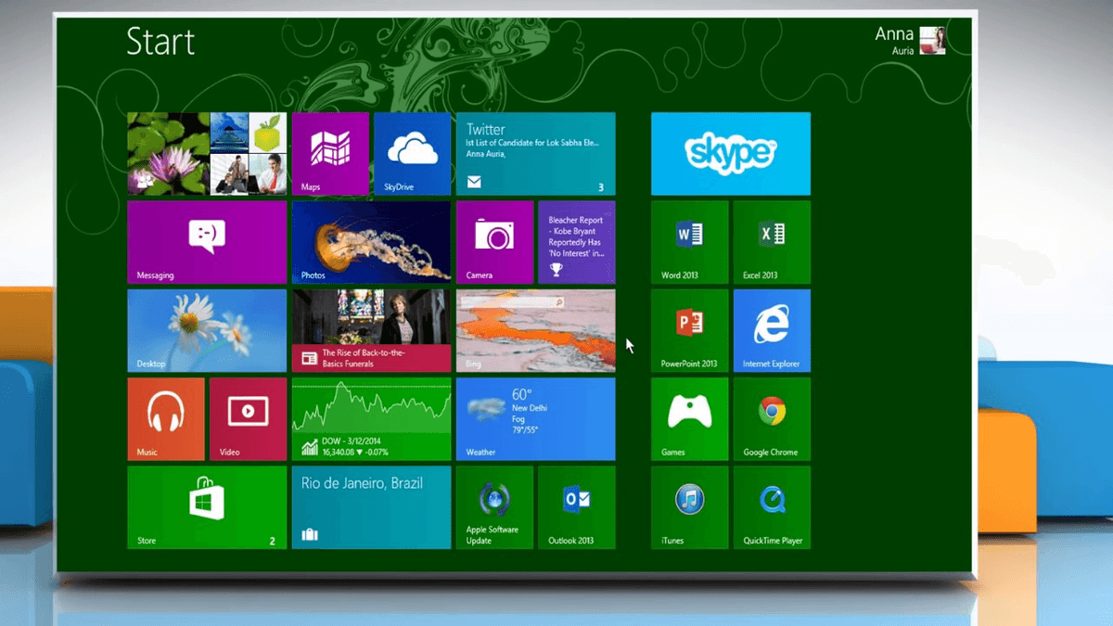Click the Photos tile jellyfish thumbnail

[371, 241]
